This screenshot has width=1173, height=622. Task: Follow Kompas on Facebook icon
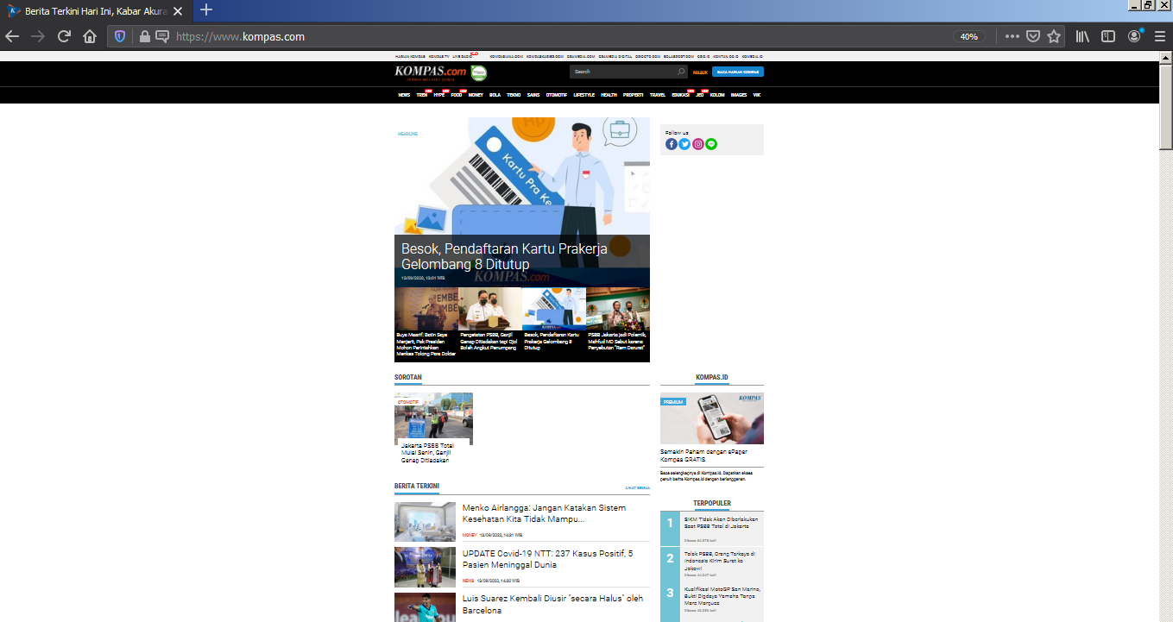[x=672, y=144]
